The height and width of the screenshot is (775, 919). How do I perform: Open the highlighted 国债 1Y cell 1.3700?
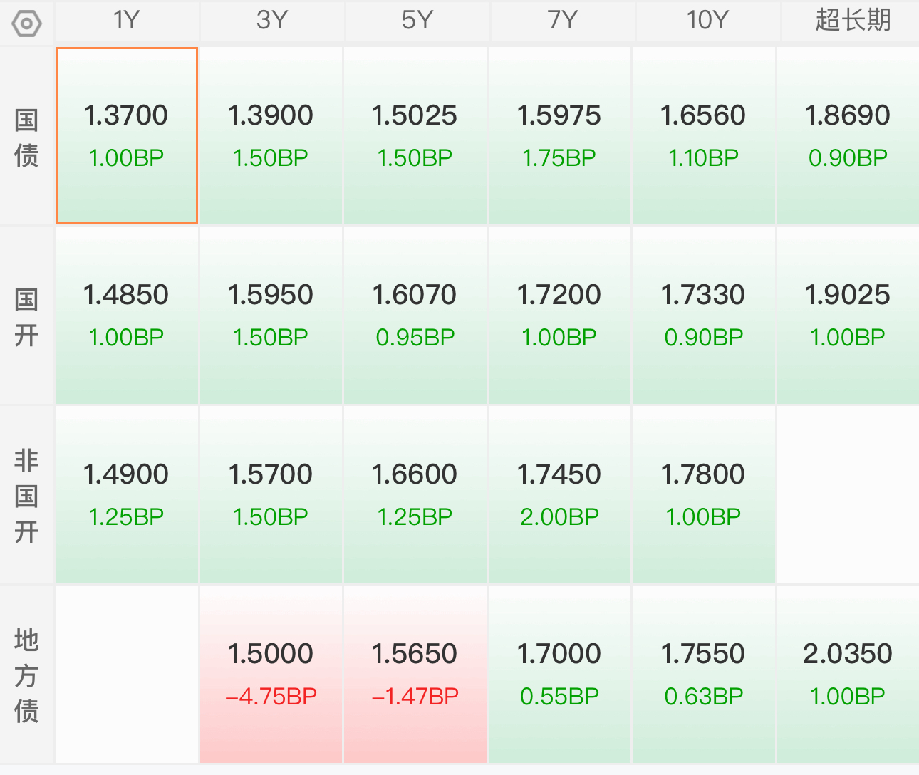point(127,135)
